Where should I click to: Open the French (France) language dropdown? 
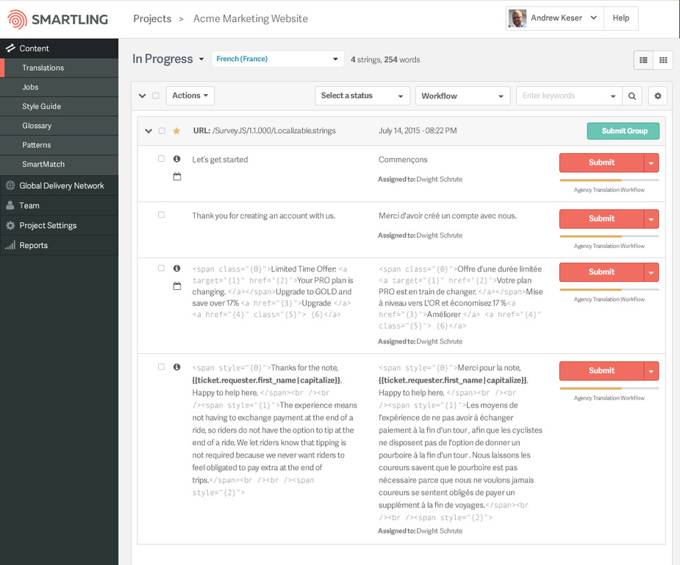[x=277, y=58]
